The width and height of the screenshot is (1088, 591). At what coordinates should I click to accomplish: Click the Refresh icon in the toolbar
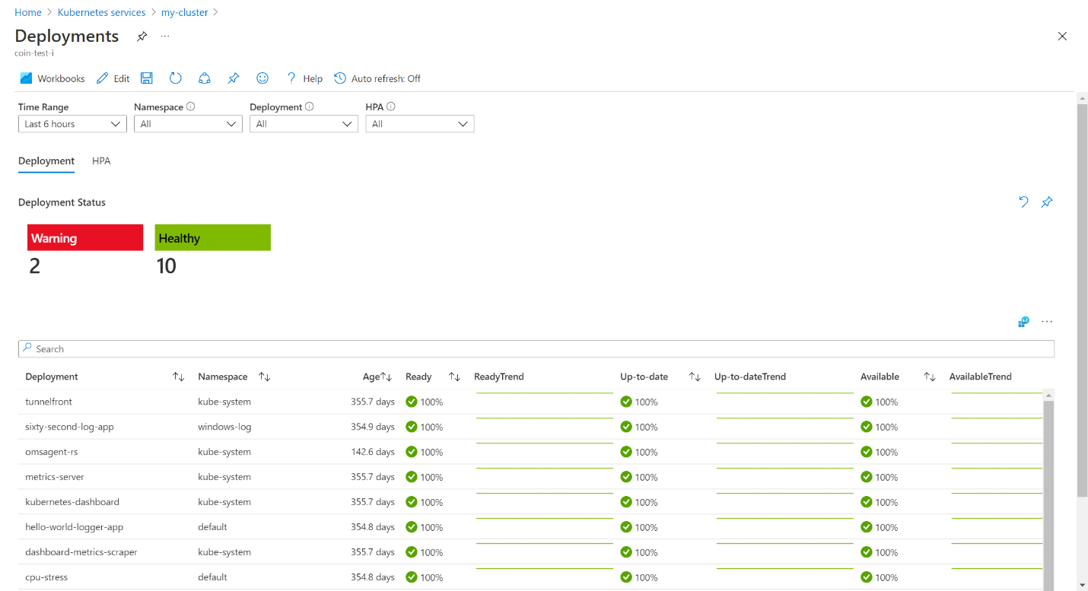point(176,78)
